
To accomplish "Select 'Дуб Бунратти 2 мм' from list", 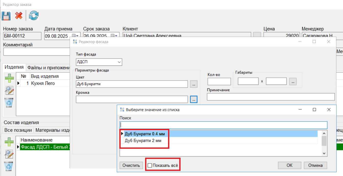I will point(143,141).
